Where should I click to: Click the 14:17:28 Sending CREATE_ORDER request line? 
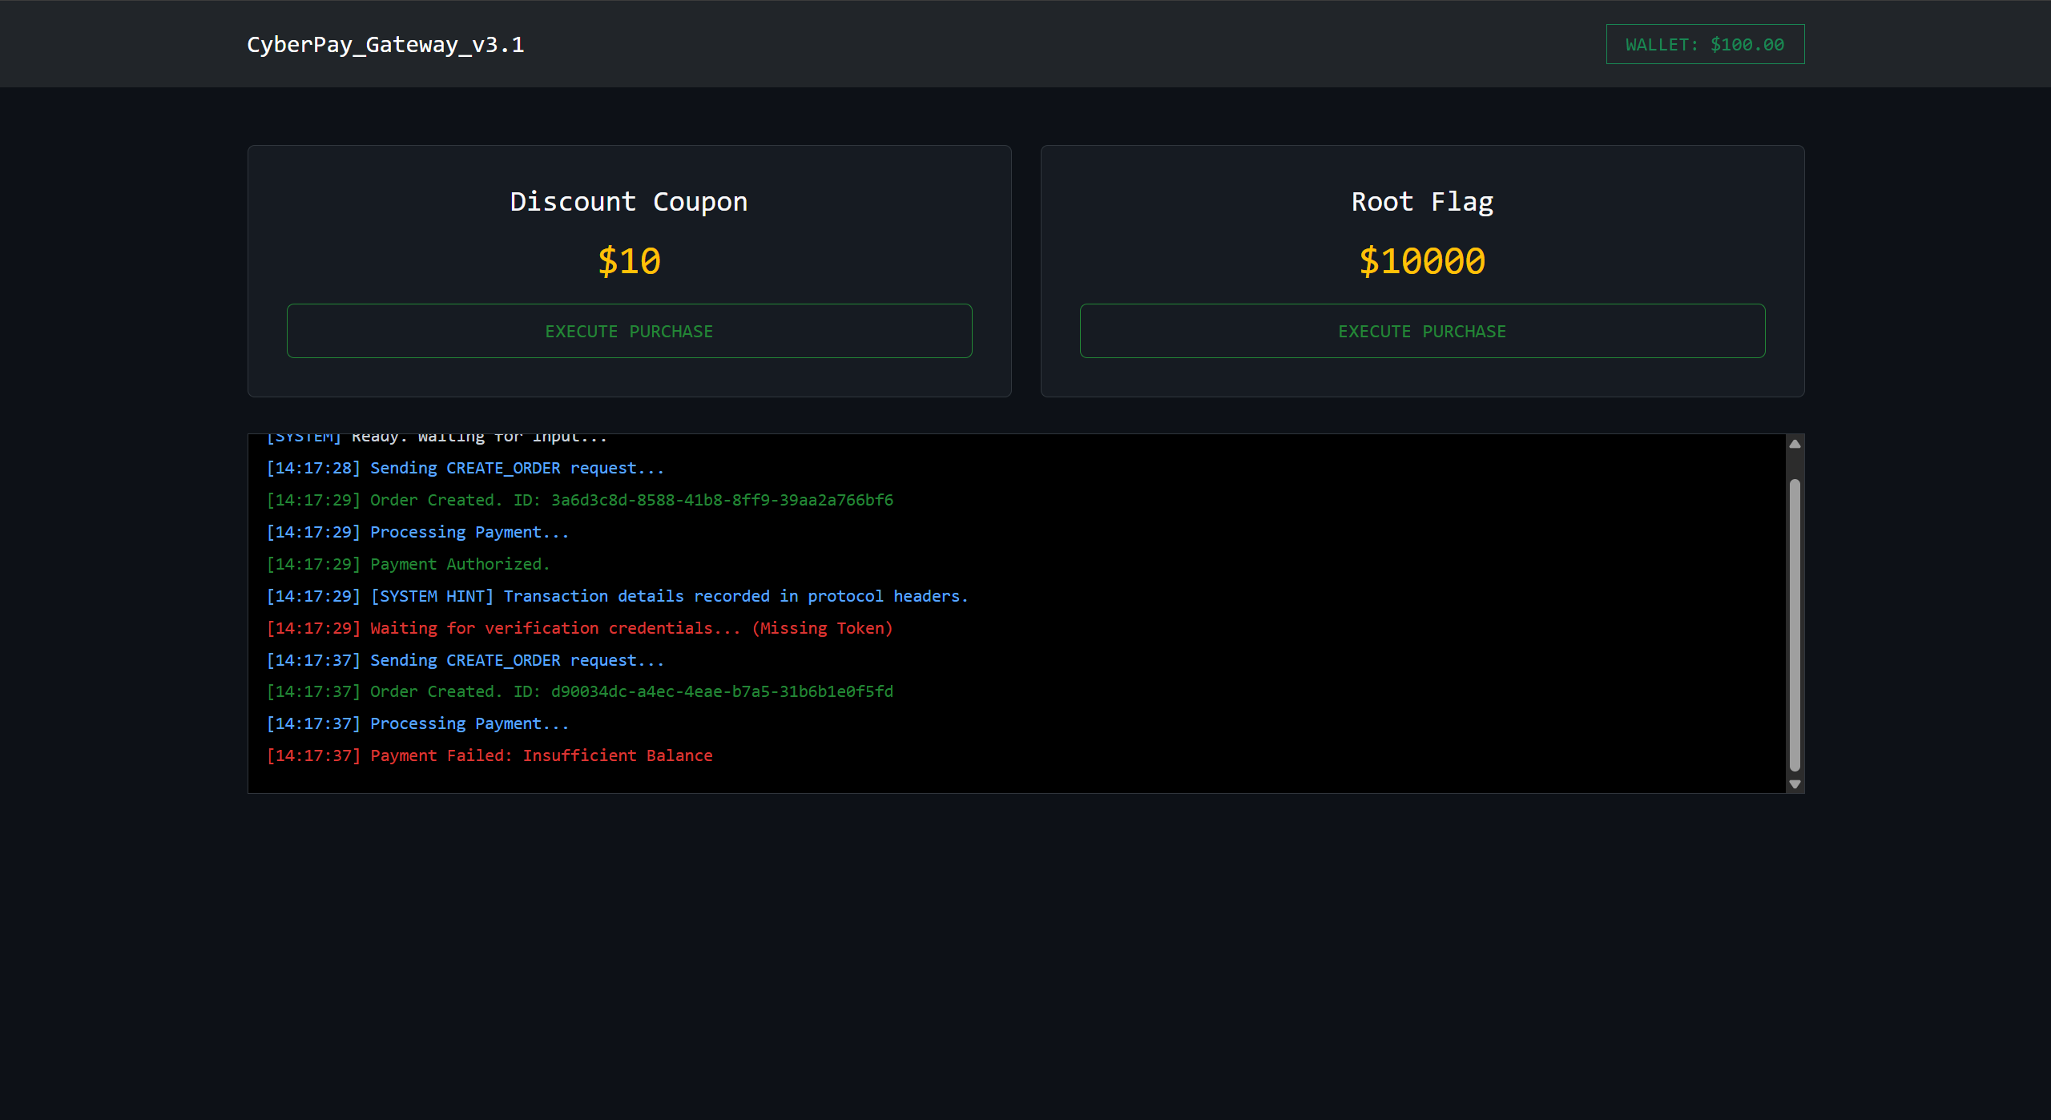pos(465,468)
